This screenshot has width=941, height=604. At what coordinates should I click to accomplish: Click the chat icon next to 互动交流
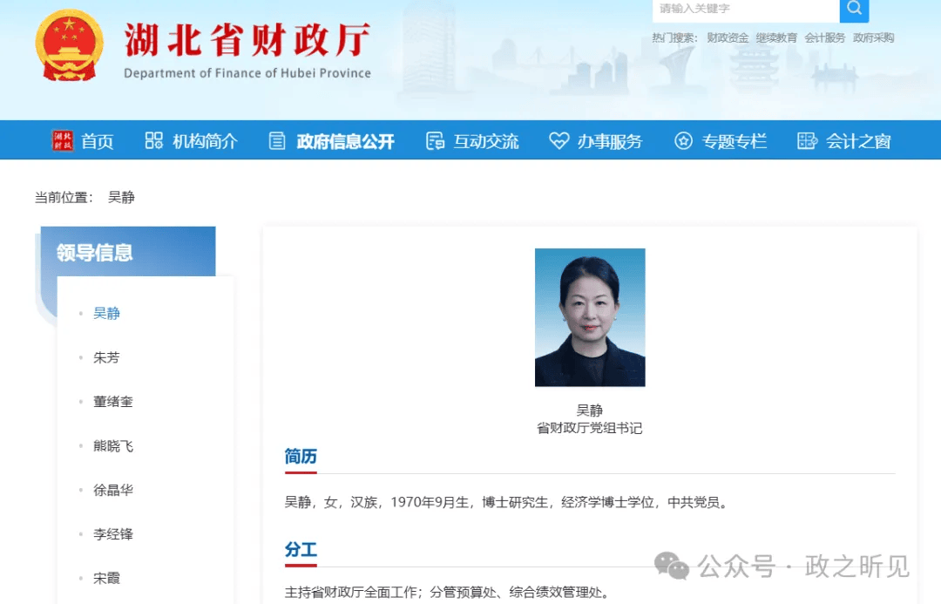coord(434,140)
